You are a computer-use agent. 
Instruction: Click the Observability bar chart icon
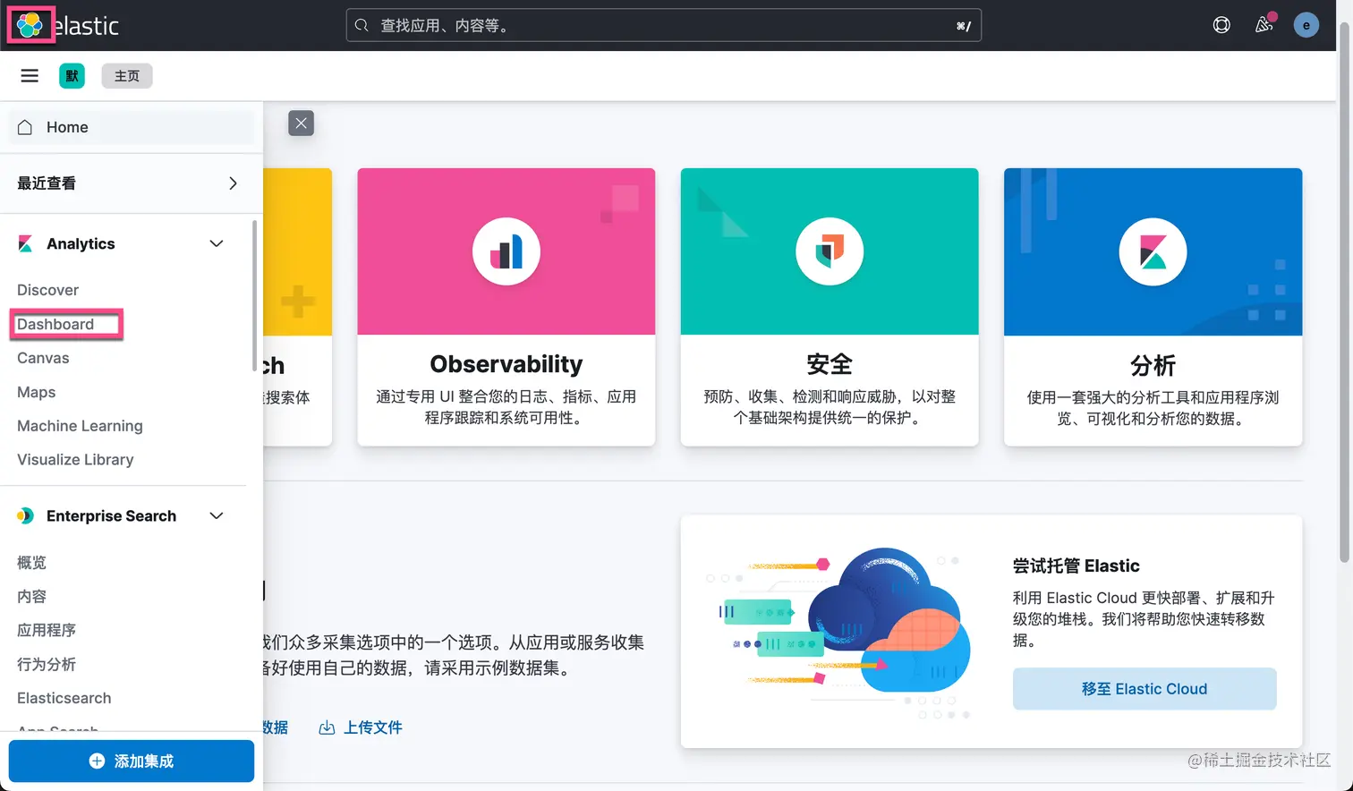tap(506, 251)
